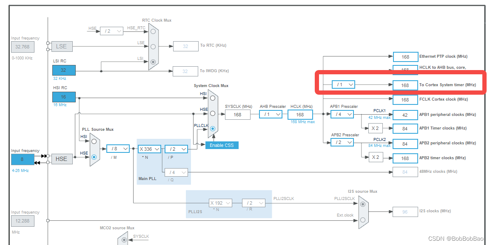Open the APB1 Prescaler dropdown
Screen dimensions: 490x245
point(342,114)
